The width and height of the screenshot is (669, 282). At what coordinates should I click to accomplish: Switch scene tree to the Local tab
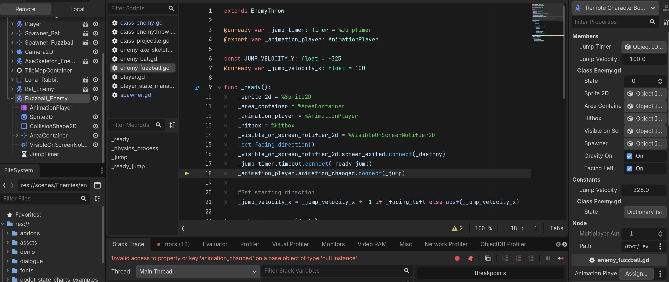(x=77, y=9)
